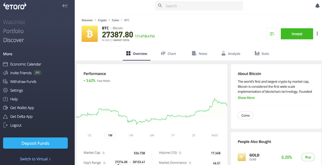Screen dimensions: 322x165
Task: Open Help in sidebar
Action: [14, 99]
